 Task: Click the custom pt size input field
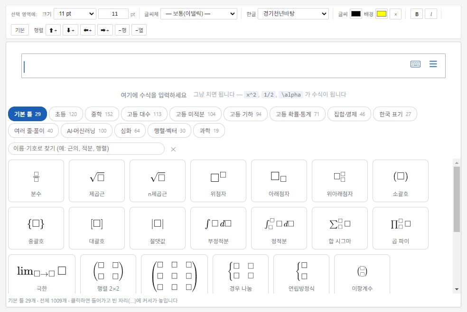pos(113,14)
